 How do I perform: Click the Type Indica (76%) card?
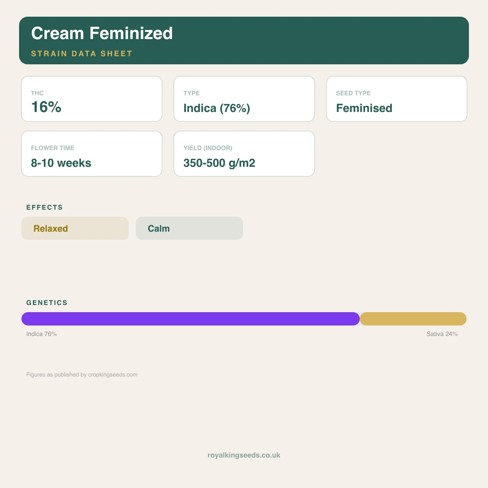click(x=244, y=99)
